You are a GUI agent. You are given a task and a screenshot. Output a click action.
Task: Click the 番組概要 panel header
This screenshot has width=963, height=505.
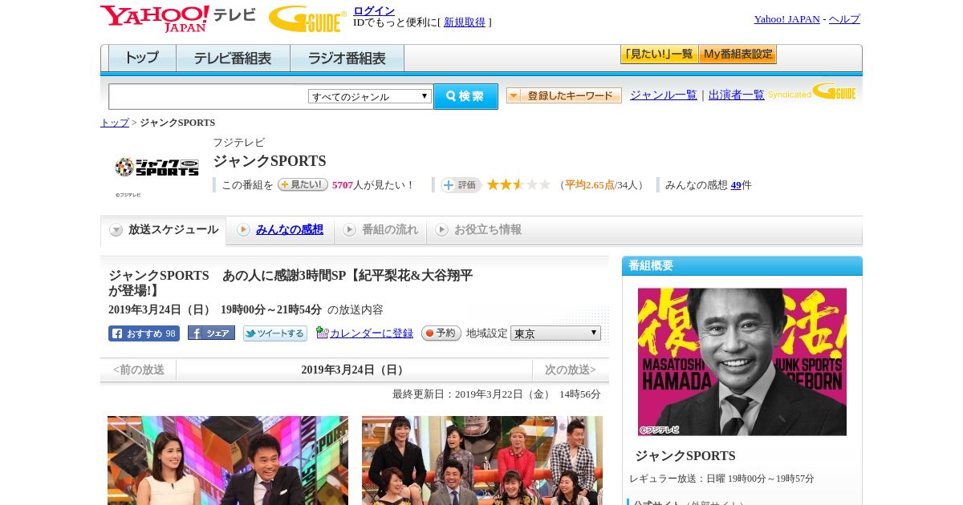coord(742,266)
